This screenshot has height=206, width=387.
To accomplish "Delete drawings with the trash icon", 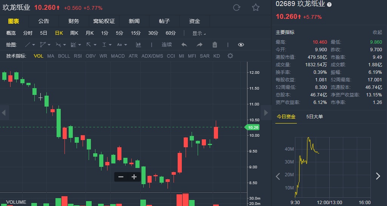I will point(215,45).
